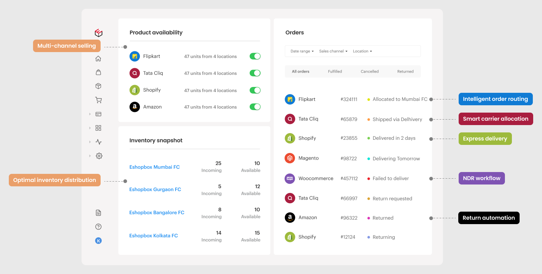Expand the activity sidebar item arrow
This screenshot has height=274, width=542.
[90, 142]
